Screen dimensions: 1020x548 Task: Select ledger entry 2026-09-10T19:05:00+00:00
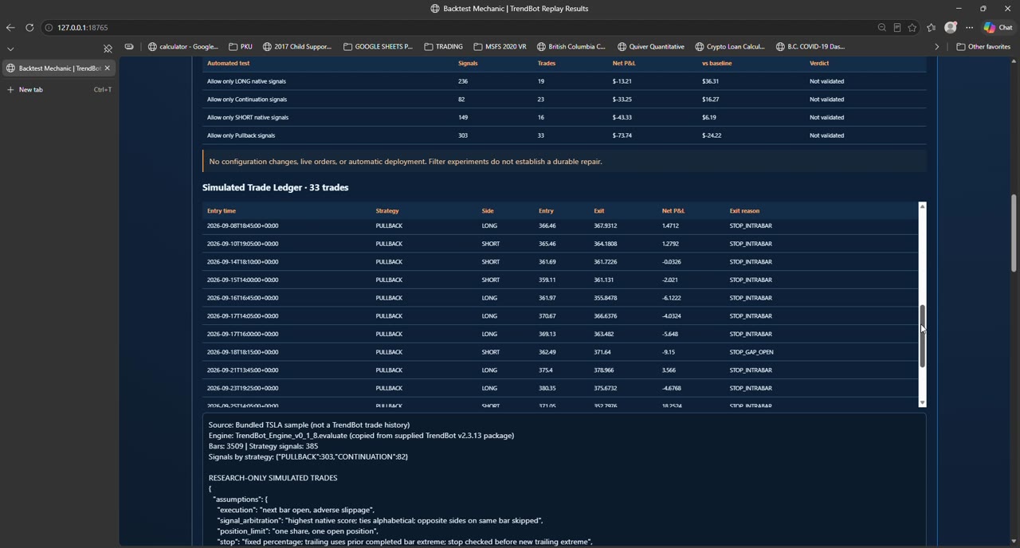click(x=560, y=244)
